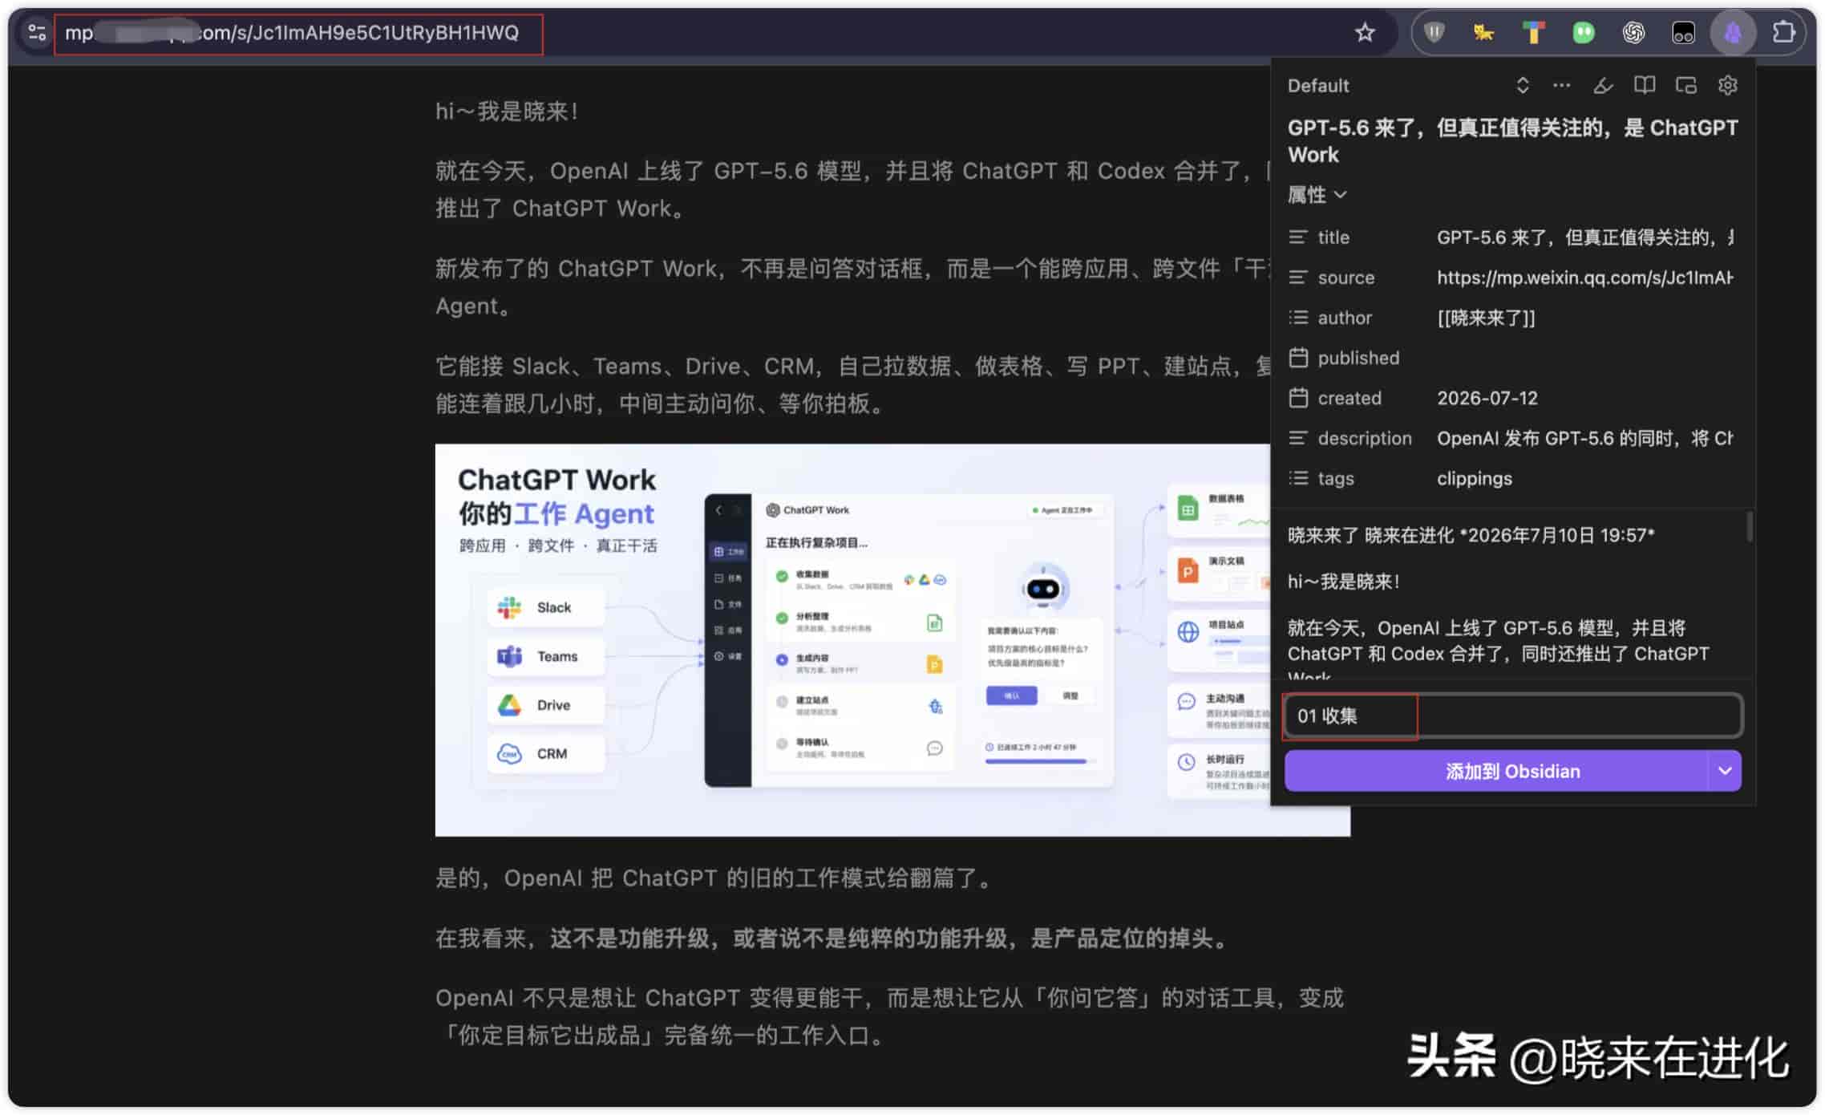Click paragraph starting "是的，OpenAI 把 ChatGPT"
This screenshot has height=1115, width=1825.
click(716, 878)
